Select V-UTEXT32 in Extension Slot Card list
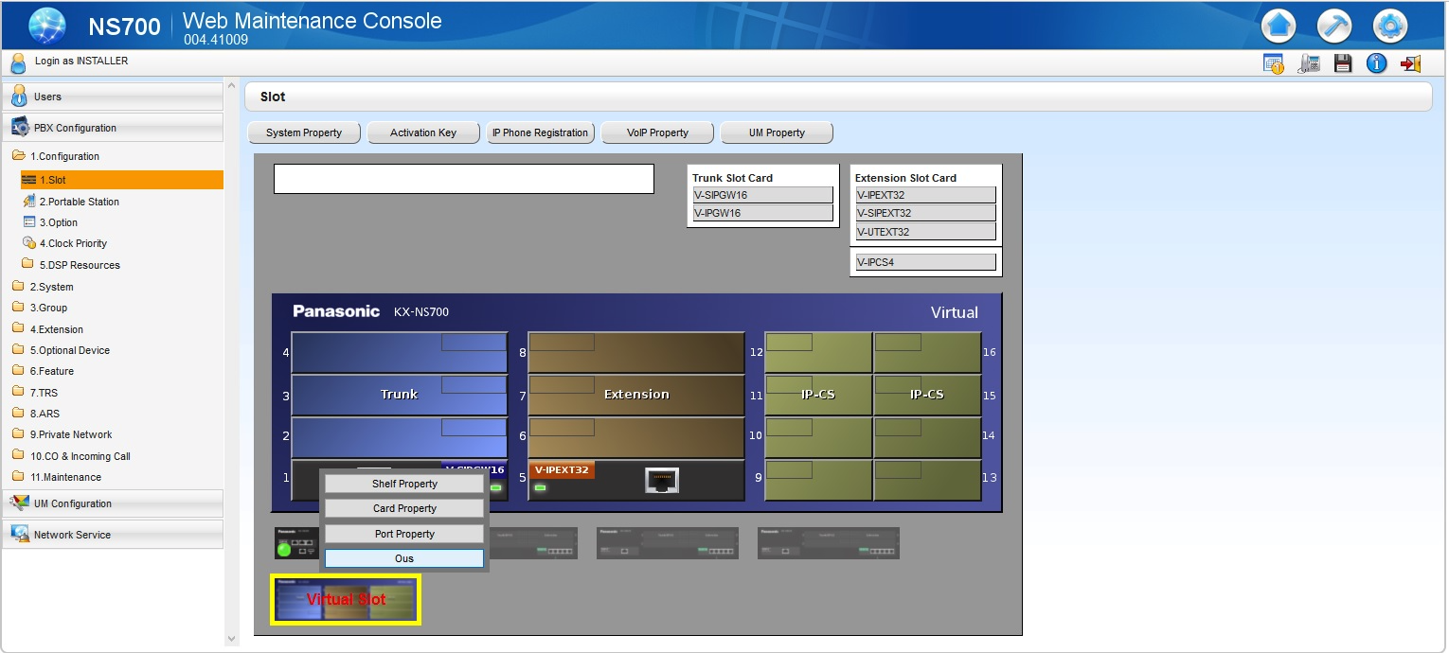 click(x=926, y=232)
